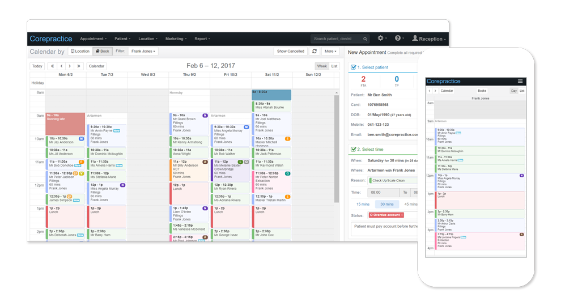Toggle the Select time step checkbox
561x306 pixels.
coord(354,150)
